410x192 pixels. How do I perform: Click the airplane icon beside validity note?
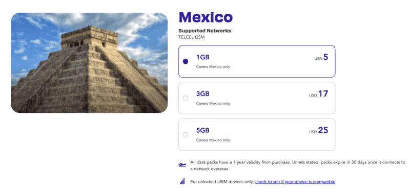(x=182, y=164)
